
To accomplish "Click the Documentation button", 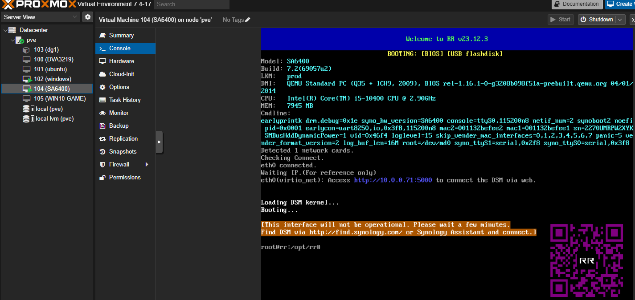I will [577, 4].
